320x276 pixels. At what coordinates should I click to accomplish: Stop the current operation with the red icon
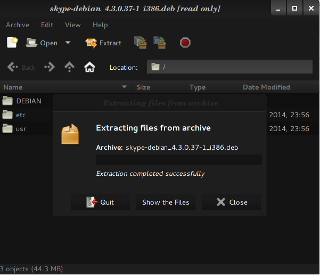point(185,43)
